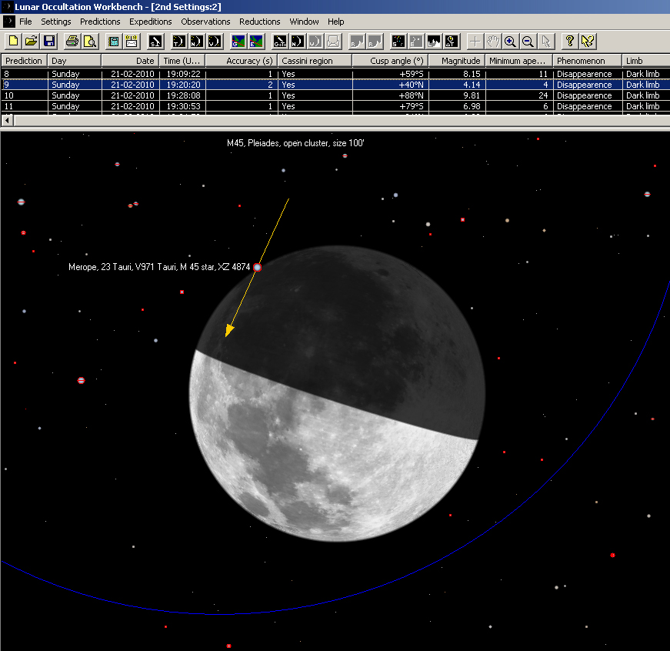
Task: Open the Print preview icon
Action: (x=90, y=42)
